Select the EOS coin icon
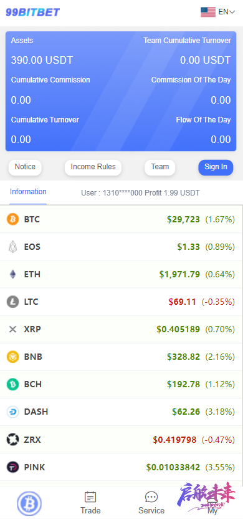 pos(12,247)
